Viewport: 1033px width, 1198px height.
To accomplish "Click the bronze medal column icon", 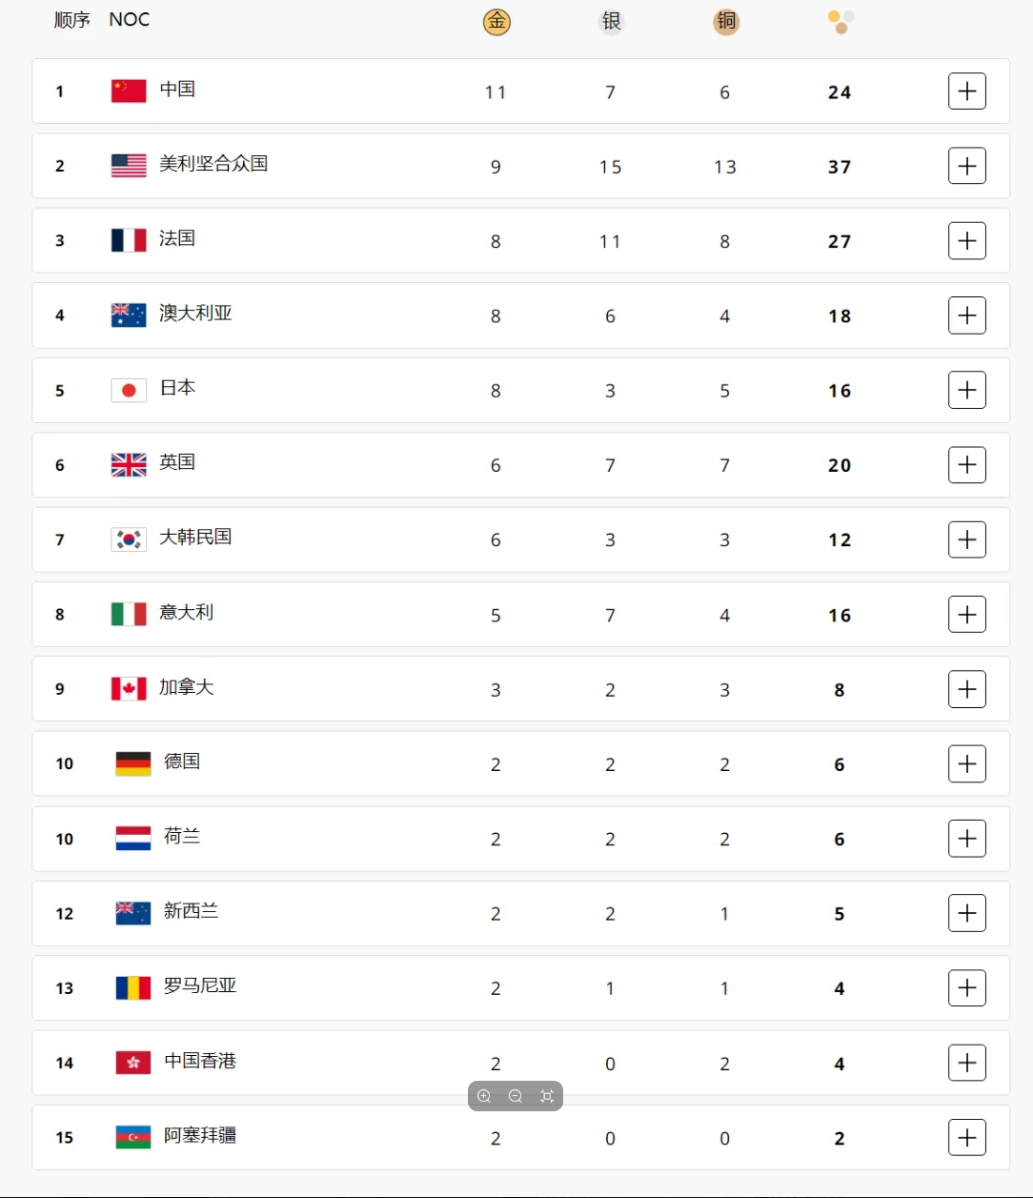I will 726,21.
